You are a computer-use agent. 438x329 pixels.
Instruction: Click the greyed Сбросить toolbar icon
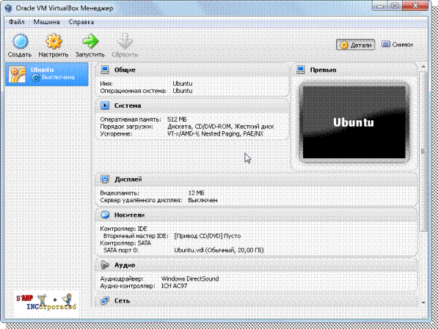[x=125, y=41]
